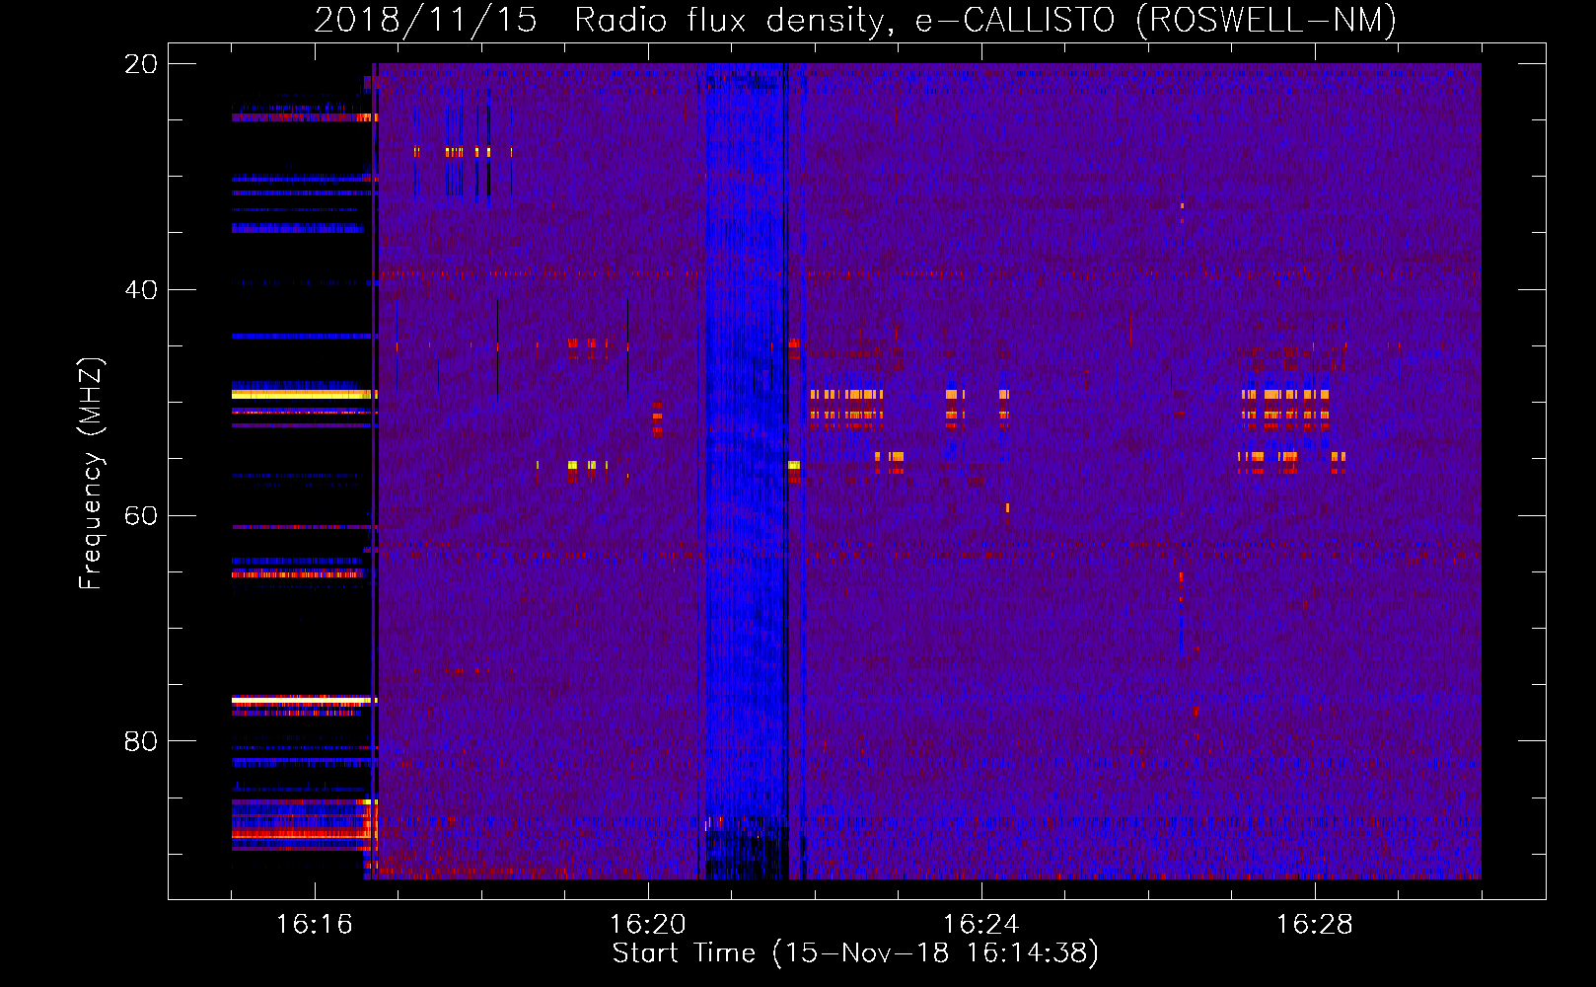The width and height of the screenshot is (1596, 987).
Task: Click the 60 MHz frequency tick label
Action: tap(141, 516)
